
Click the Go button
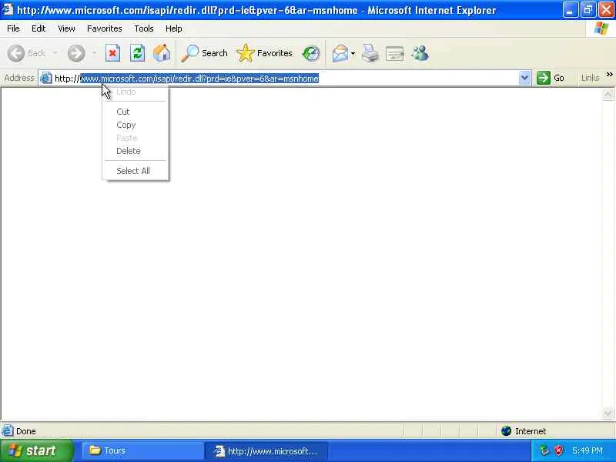(x=551, y=78)
